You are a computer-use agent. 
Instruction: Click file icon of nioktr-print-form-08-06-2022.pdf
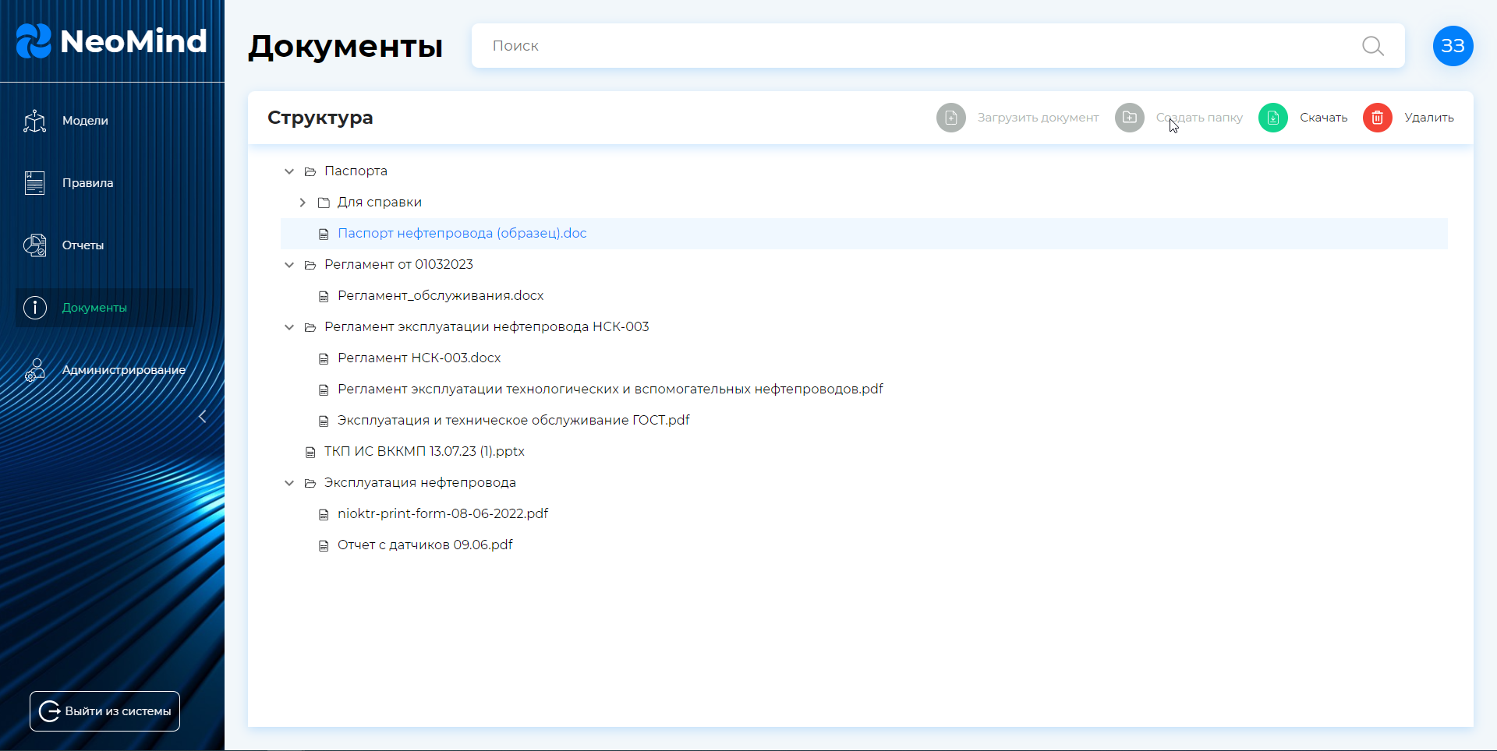pos(324,514)
